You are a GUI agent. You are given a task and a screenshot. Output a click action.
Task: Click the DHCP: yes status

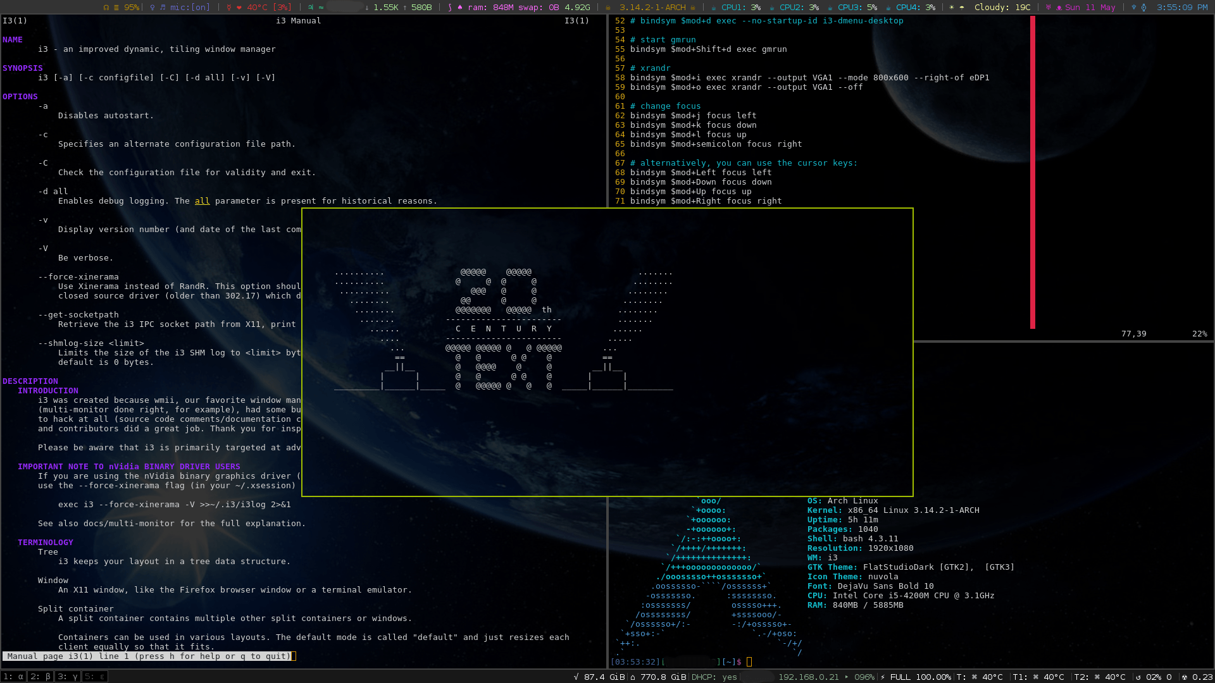(x=714, y=677)
